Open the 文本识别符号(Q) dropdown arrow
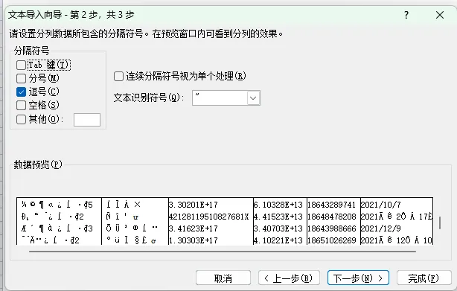Screen dimensions: 457x291 pyautogui.click(x=253, y=98)
